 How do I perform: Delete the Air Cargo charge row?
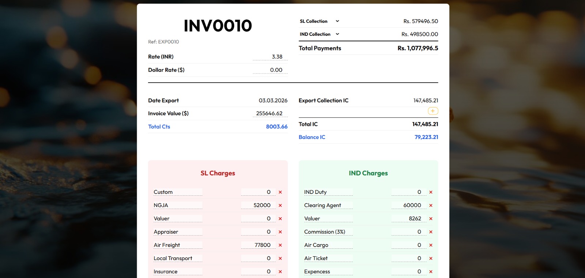(431, 245)
